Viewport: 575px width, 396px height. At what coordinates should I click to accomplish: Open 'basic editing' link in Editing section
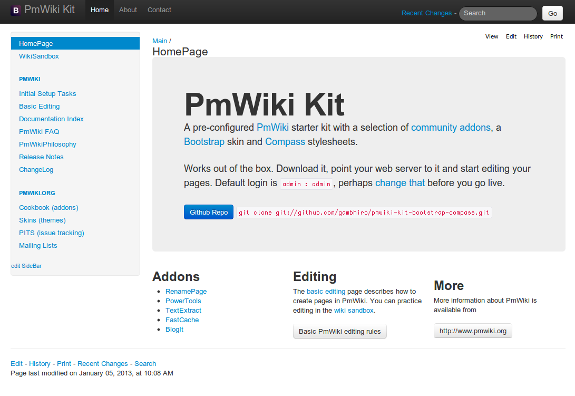tap(326, 292)
